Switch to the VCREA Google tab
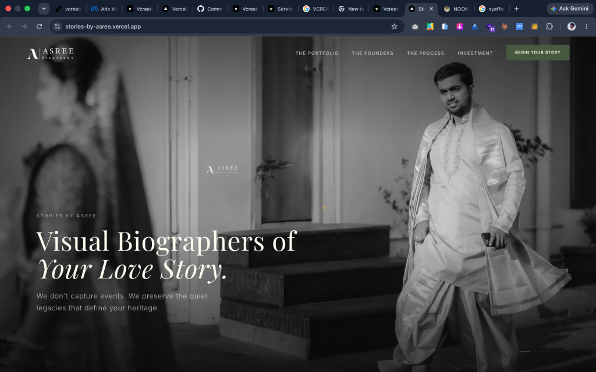 (x=315, y=9)
